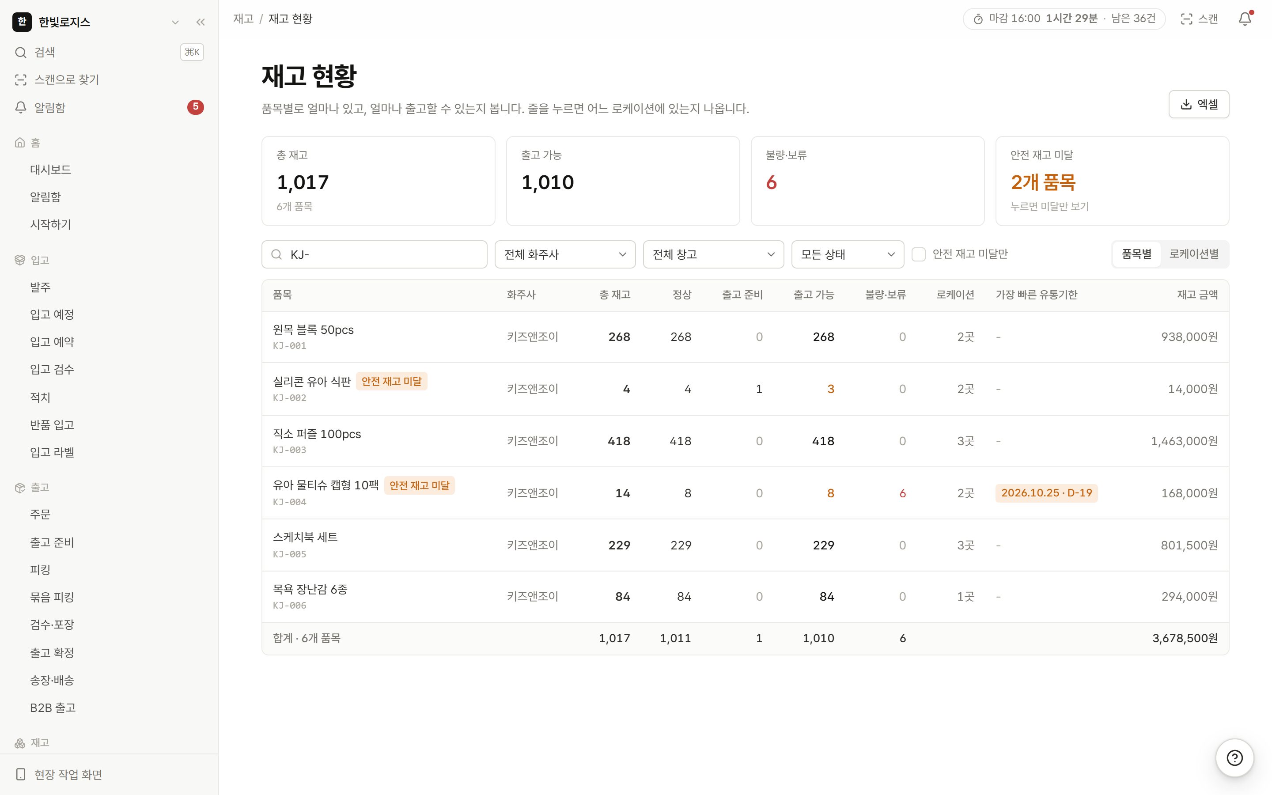The image size is (1272, 795).
Task: Click 안전 재고 미달 2개 품목 card
Action: pos(1112,181)
